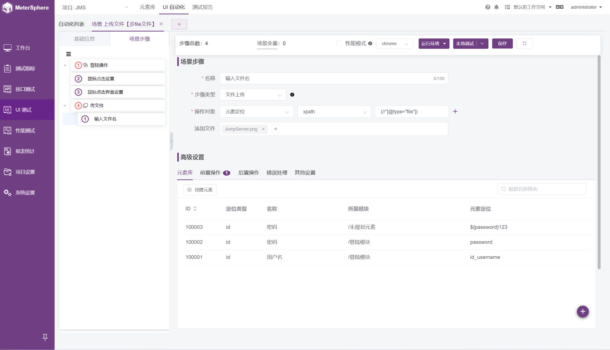The height and width of the screenshot is (350, 610).
Task: Remove JumpServer.png file tag
Action: click(263, 129)
